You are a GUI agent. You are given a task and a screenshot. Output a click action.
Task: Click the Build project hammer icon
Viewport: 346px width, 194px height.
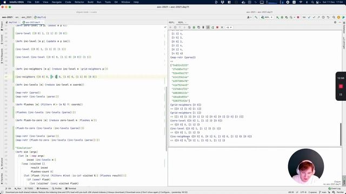(x=256, y=17)
